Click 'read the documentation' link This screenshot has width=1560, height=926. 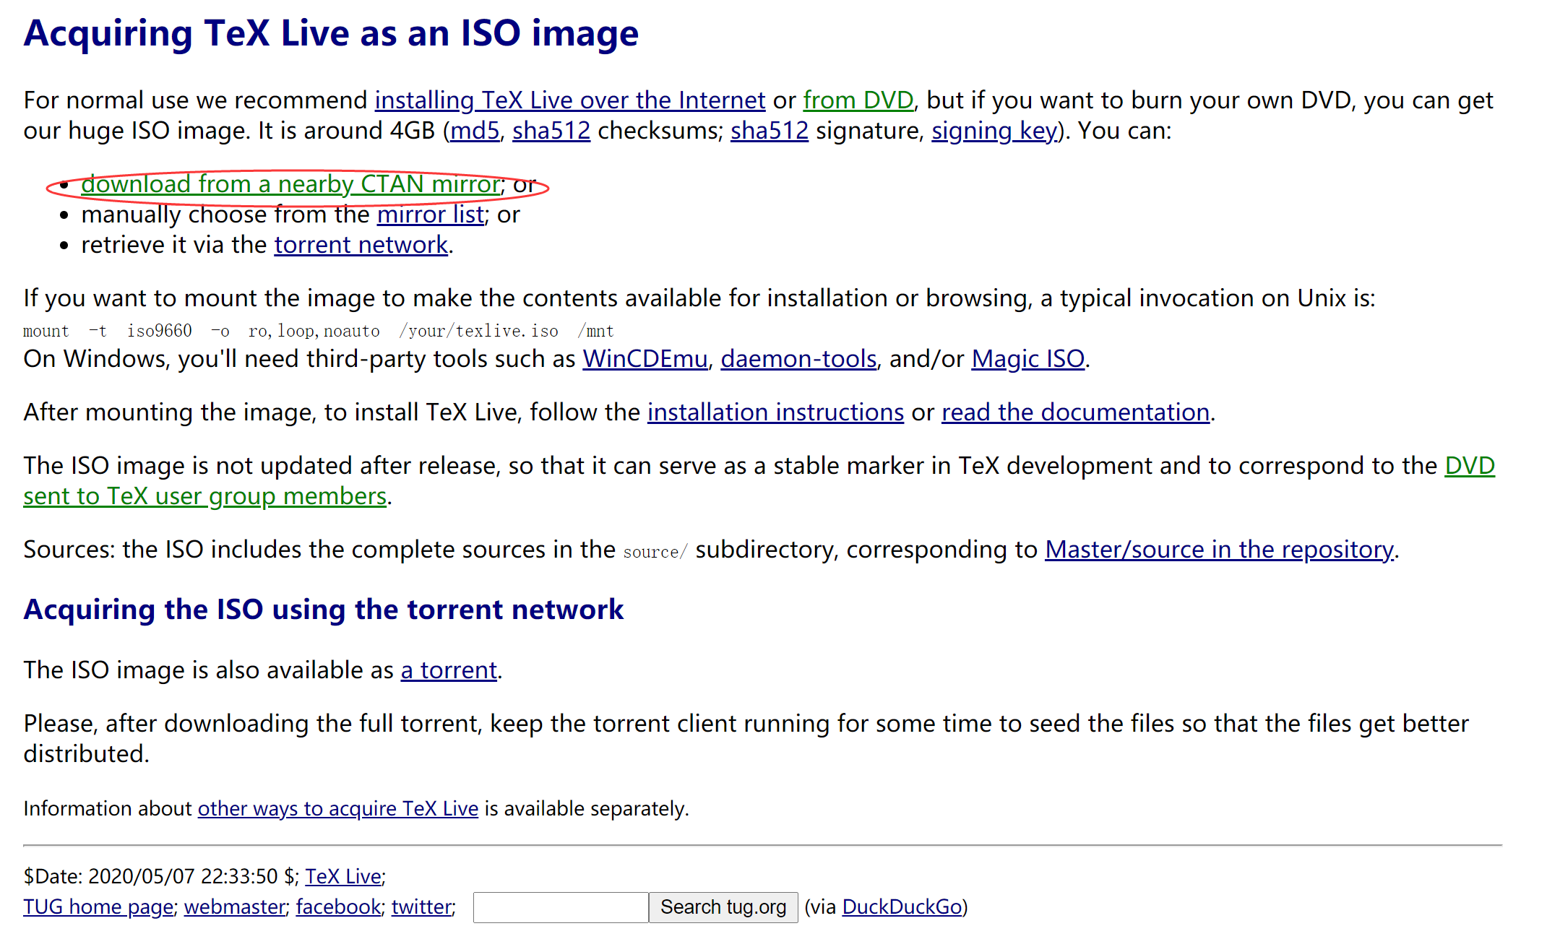[x=1075, y=412]
